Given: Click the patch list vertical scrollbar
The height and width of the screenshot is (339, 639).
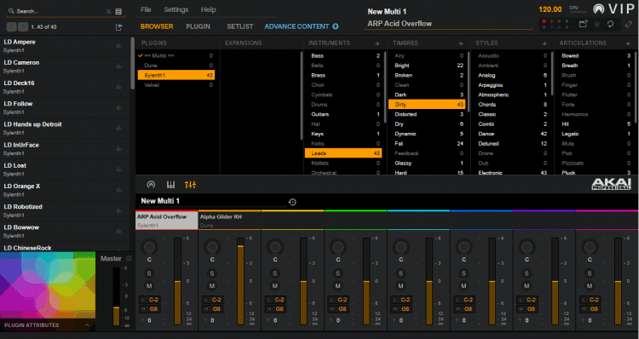Looking at the screenshot, I should [x=132, y=63].
